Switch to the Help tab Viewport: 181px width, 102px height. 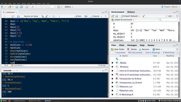[142, 45]
